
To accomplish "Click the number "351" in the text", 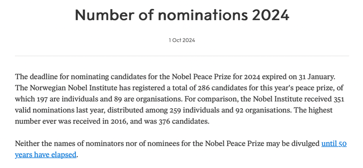I will pyautogui.click(x=339, y=99).
